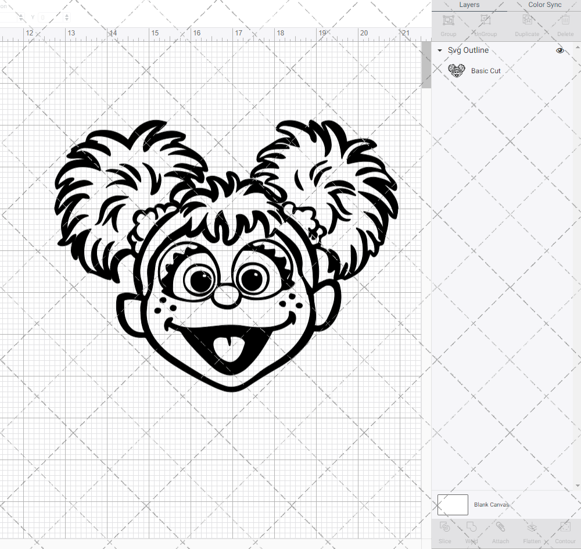This screenshot has width=581, height=549.
Task: Click the UnGroup icon
Action: coord(485,20)
